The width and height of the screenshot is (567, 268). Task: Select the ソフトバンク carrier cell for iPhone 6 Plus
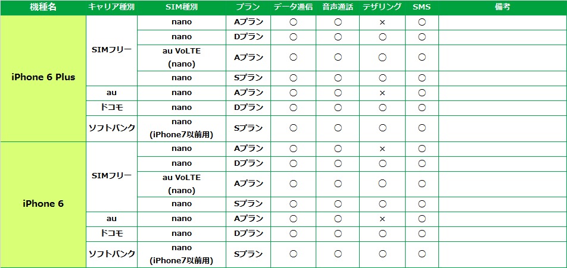click(111, 128)
